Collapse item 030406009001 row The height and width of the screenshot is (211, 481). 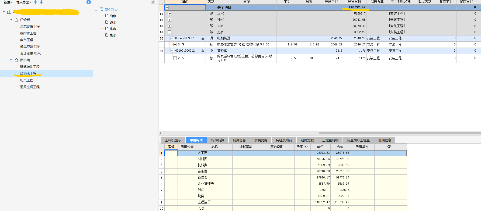172,38
